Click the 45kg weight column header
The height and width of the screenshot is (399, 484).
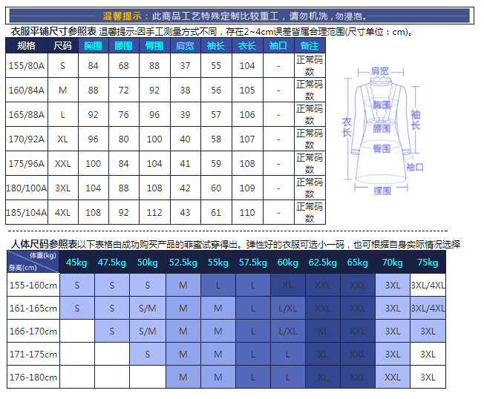coord(76,263)
